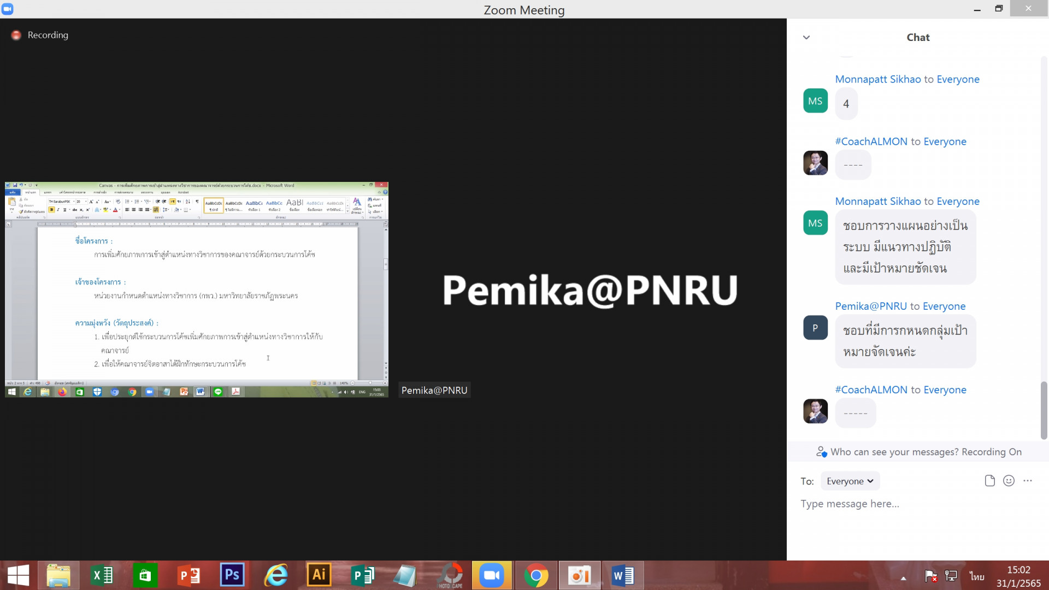Toggle paragraph marks in shared Word ribbon

coord(197,202)
